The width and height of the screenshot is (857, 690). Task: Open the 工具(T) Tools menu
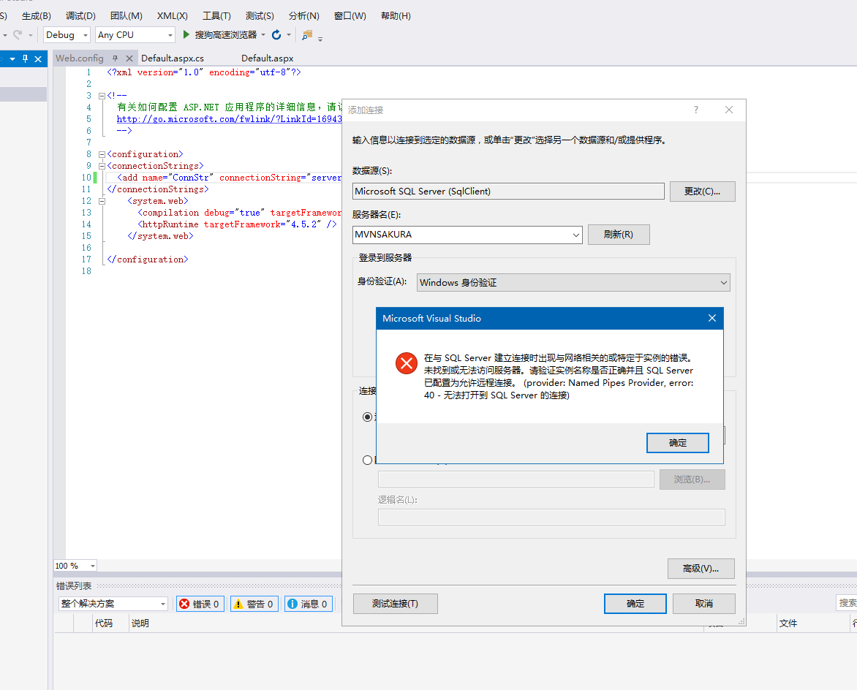click(x=216, y=16)
